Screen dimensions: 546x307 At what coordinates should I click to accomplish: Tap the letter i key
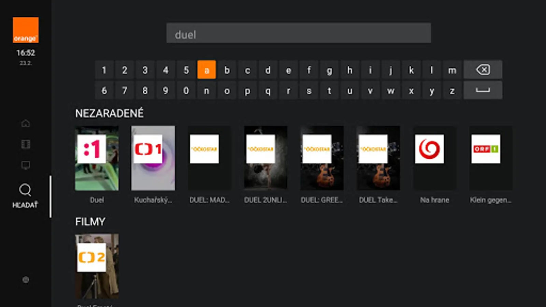coord(370,70)
